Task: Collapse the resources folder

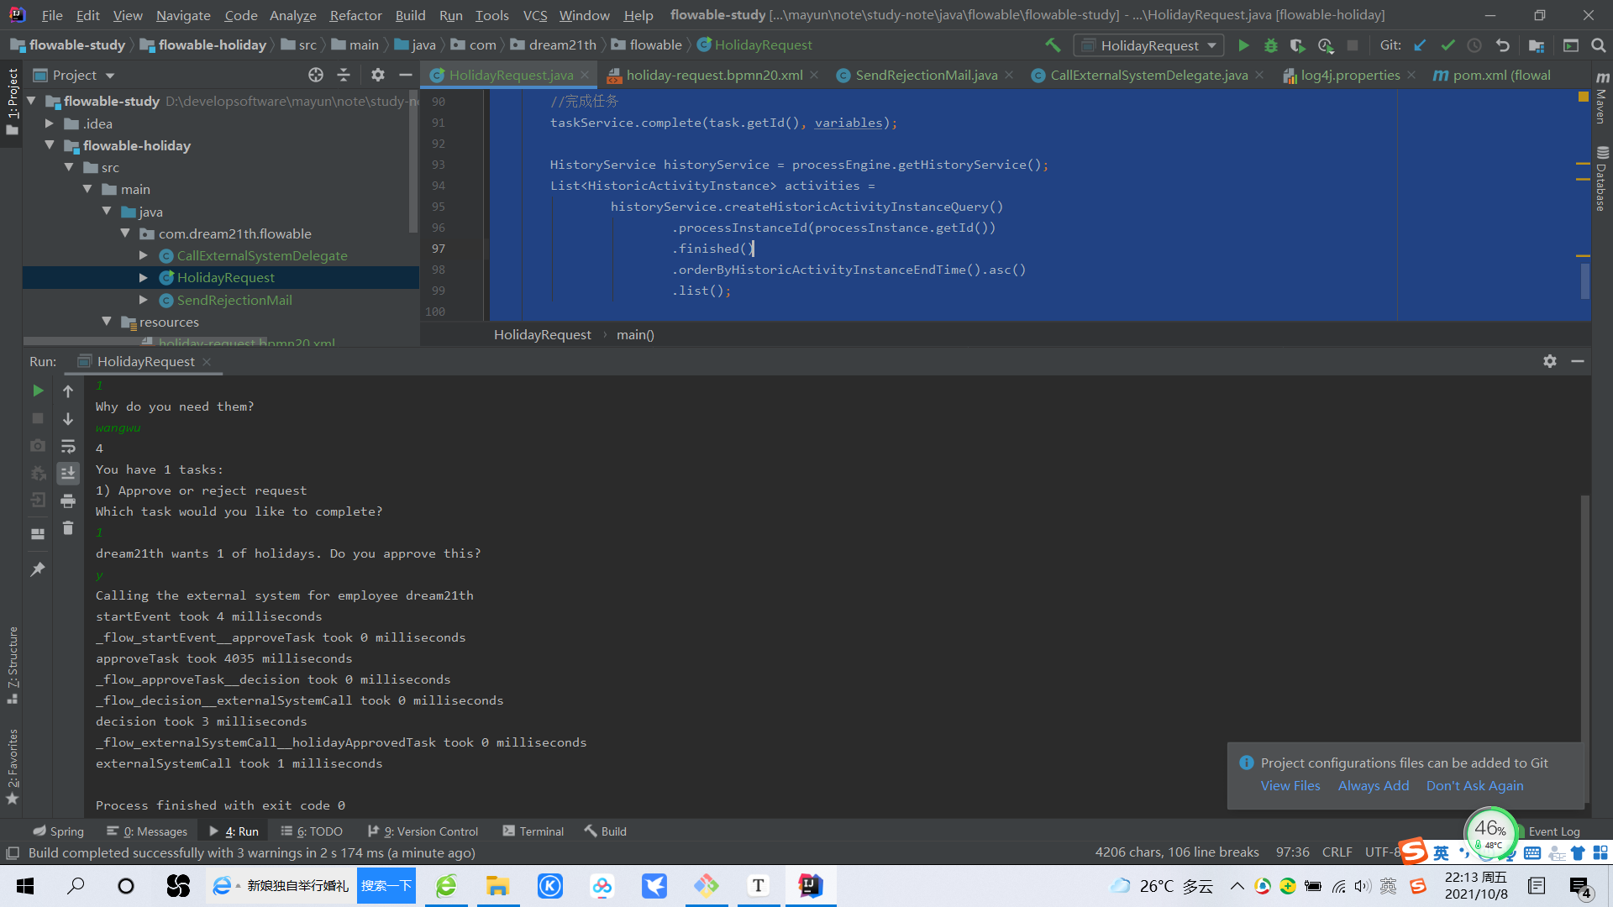Action: tap(107, 322)
